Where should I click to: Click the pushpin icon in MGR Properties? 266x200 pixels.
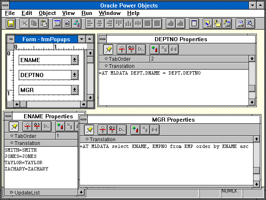click(89, 130)
